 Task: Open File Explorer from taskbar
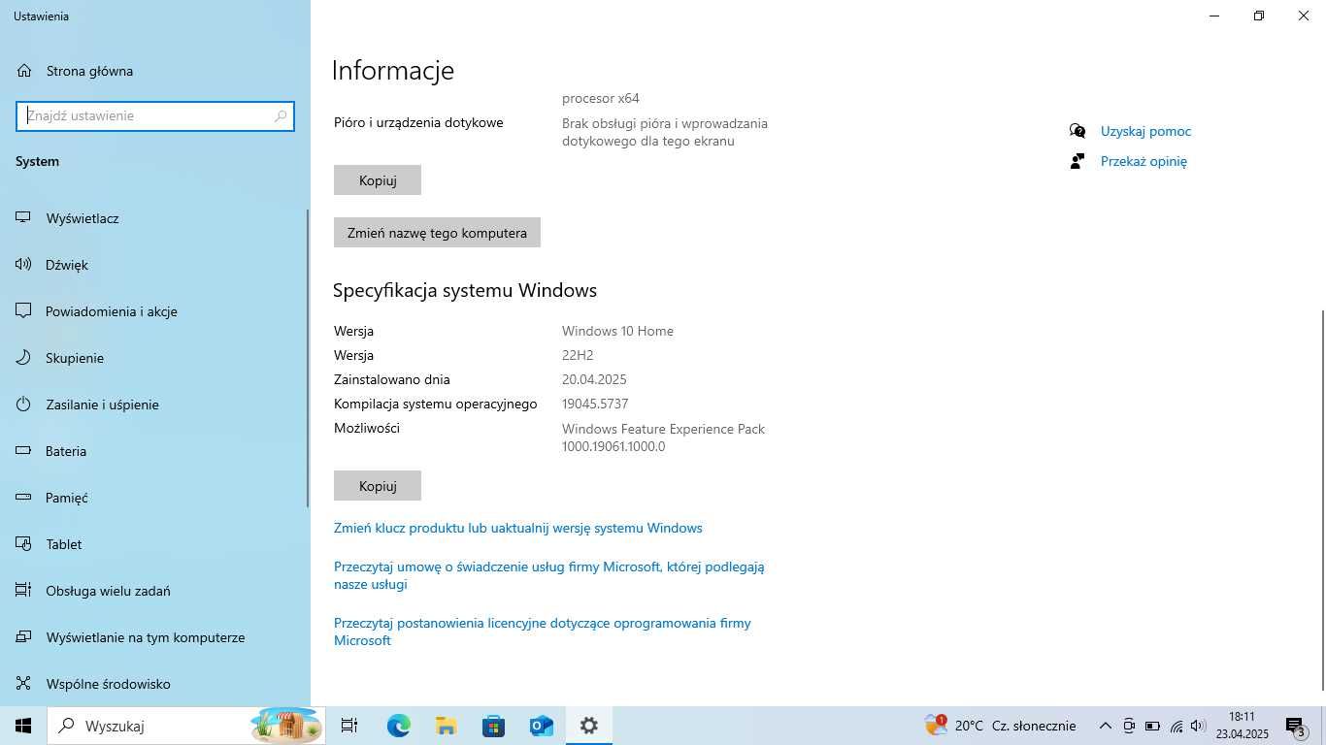click(446, 726)
